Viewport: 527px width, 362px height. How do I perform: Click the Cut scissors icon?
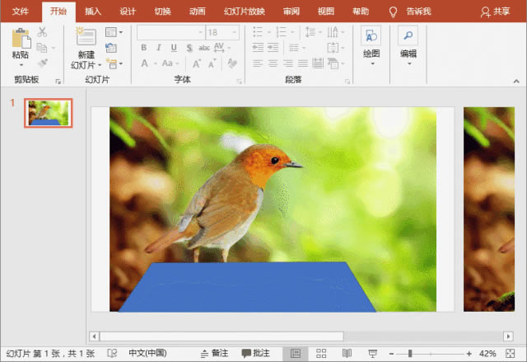(42, 31)
